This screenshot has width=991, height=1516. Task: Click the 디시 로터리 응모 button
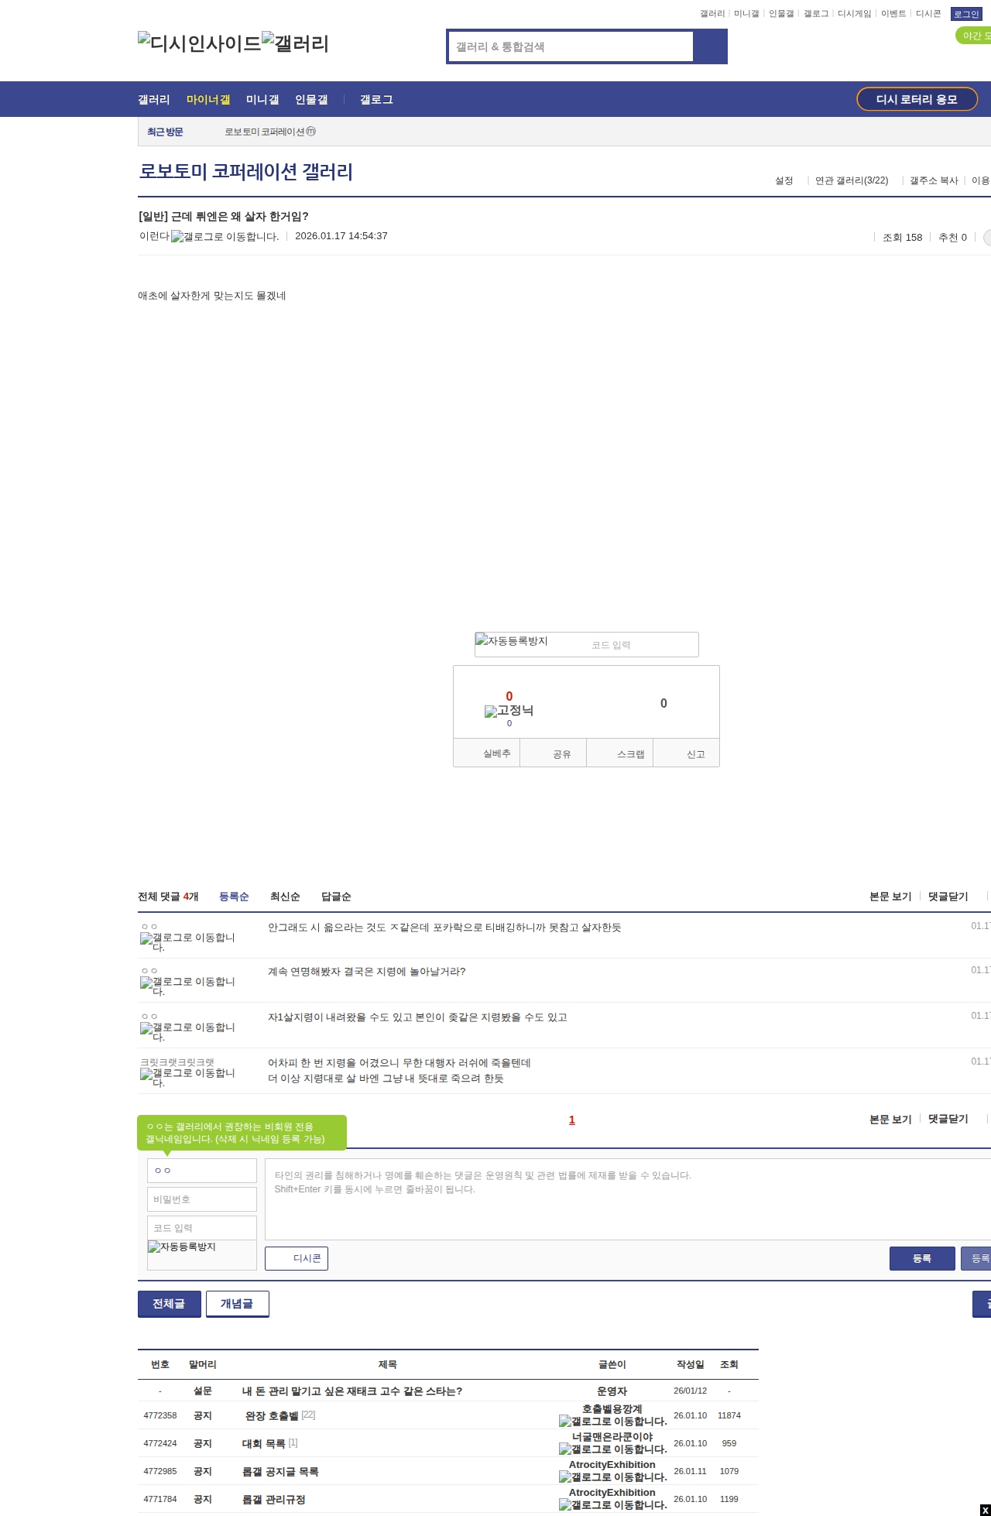(x=917, y=99)
